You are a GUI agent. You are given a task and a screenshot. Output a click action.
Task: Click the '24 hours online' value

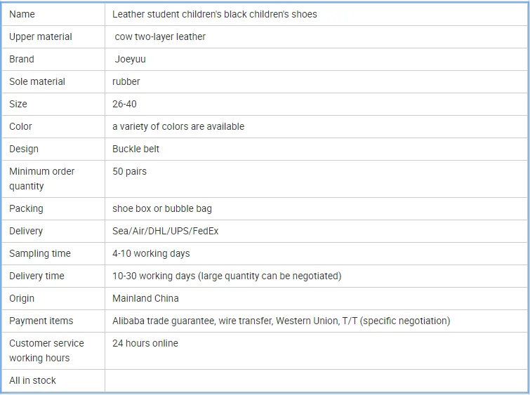[x=145, y=343]
